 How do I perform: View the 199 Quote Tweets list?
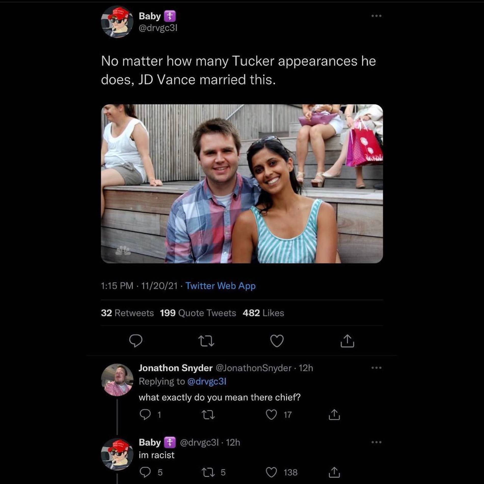click(x=198, y=313)
